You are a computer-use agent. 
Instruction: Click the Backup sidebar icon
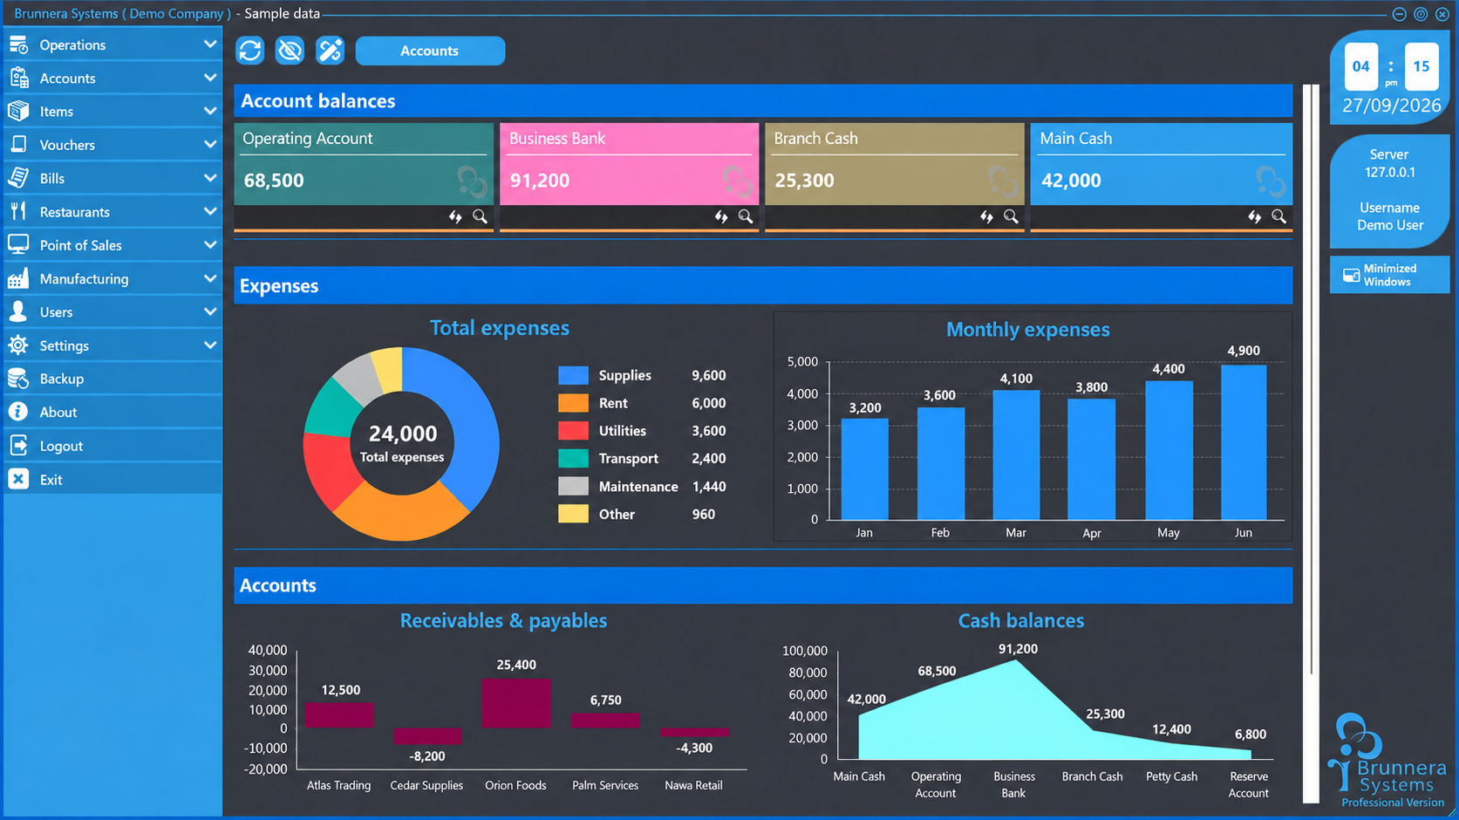(18, 379)
